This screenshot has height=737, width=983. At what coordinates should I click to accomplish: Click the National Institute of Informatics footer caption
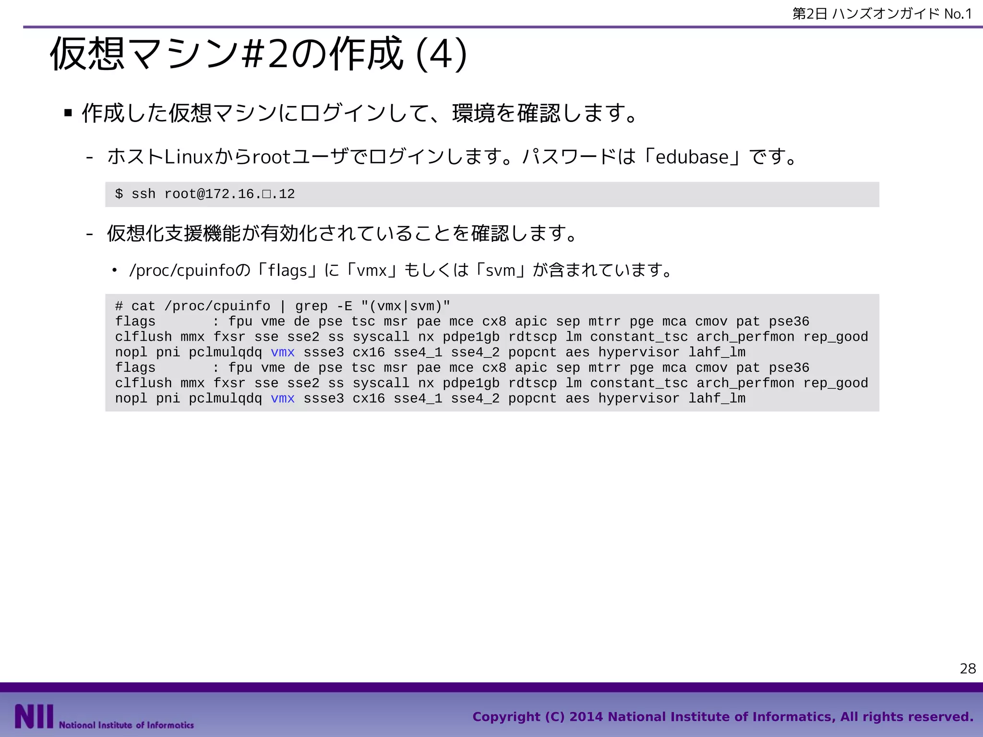(x=126, y=725)
